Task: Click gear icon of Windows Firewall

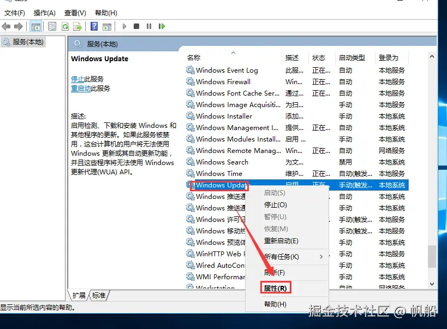Action: pos(190,81)
